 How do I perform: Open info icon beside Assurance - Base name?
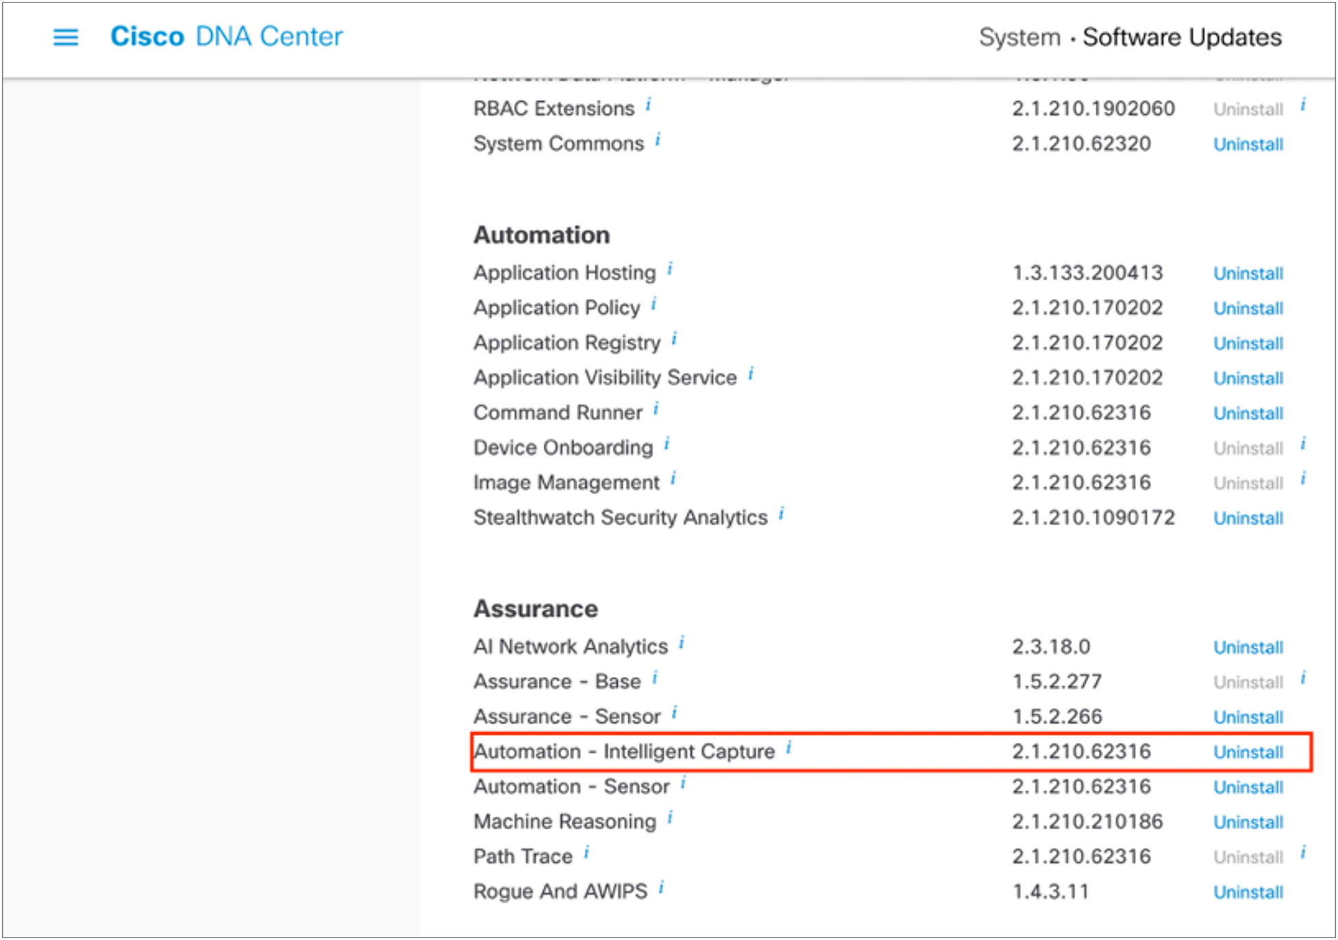(654, 678)
